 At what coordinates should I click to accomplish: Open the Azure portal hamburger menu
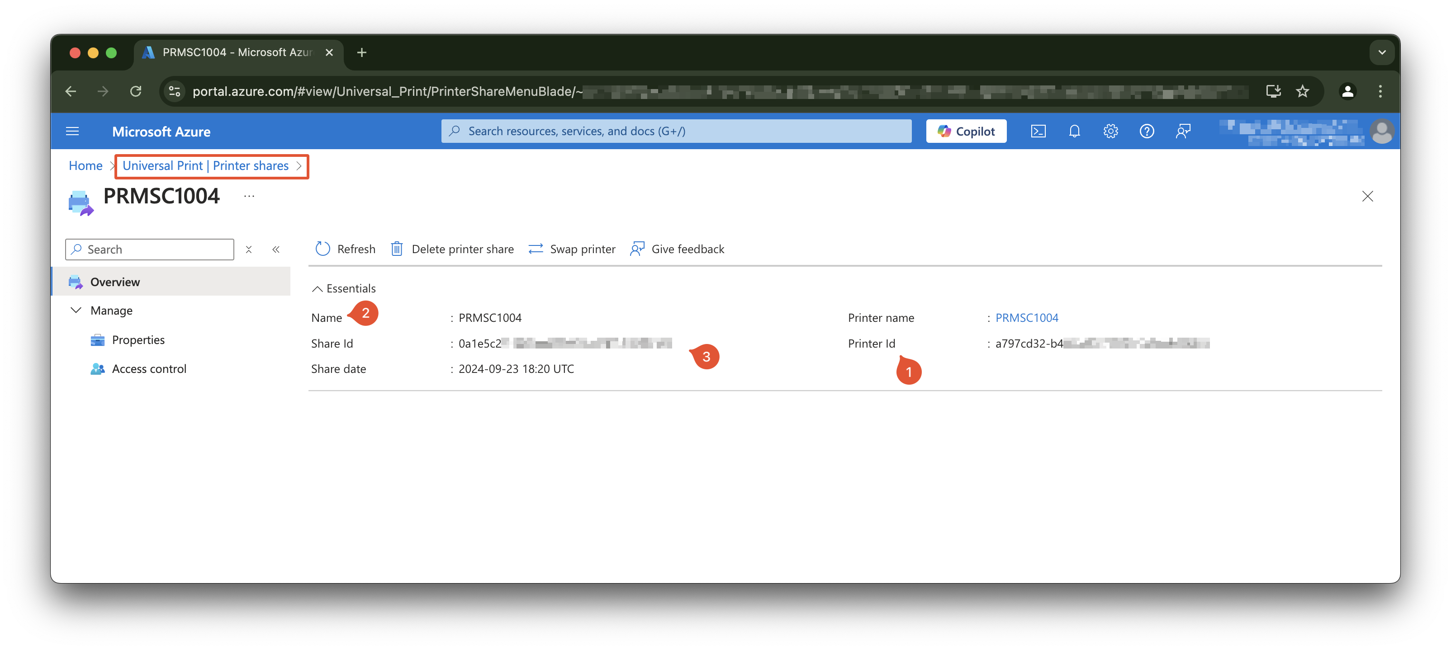72,131
